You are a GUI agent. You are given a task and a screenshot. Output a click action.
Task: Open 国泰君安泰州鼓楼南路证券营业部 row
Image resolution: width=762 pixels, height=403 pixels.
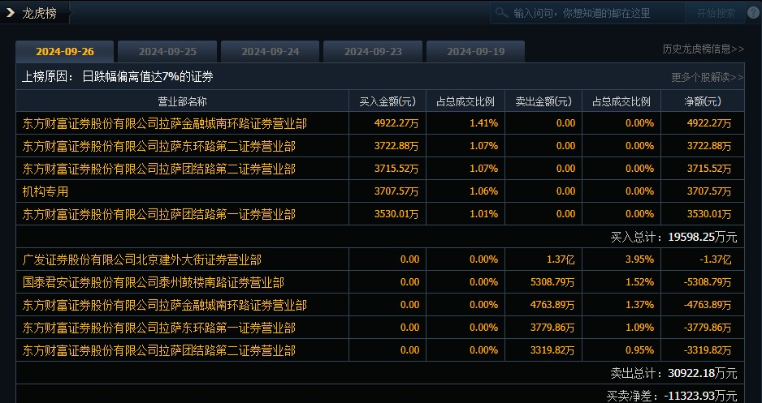click(x=153, y=282)
